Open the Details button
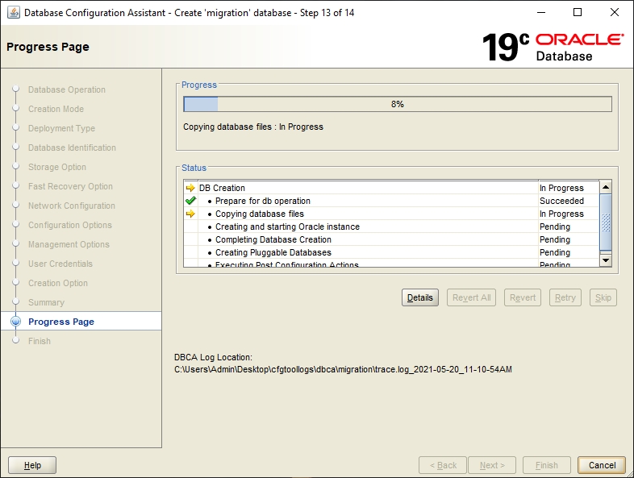This screenshot has height=478, width=634. click(x=419, y=297)
